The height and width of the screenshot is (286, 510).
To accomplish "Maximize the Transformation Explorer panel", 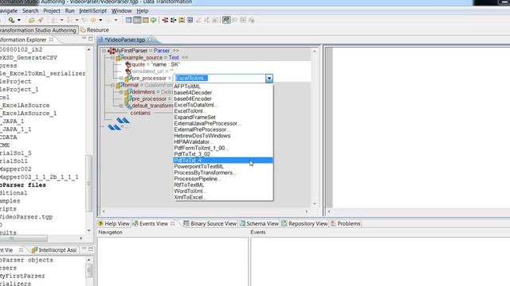I will click(x=91, y=39).
